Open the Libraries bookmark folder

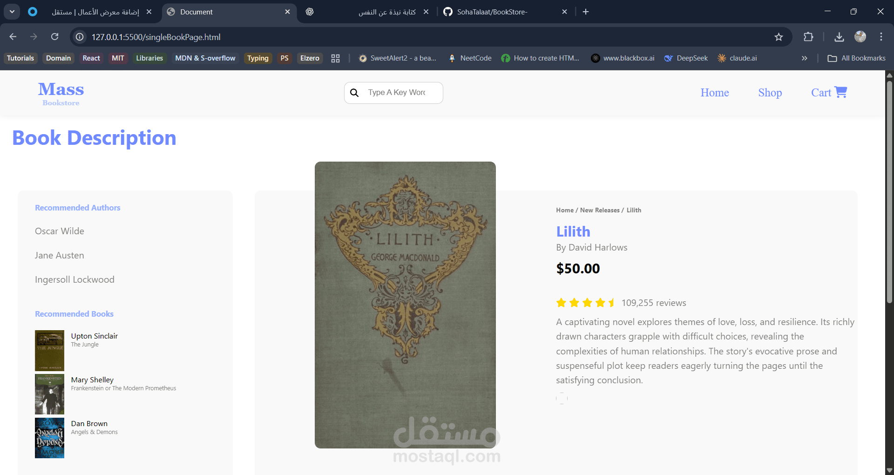click(x=149, y=58)
